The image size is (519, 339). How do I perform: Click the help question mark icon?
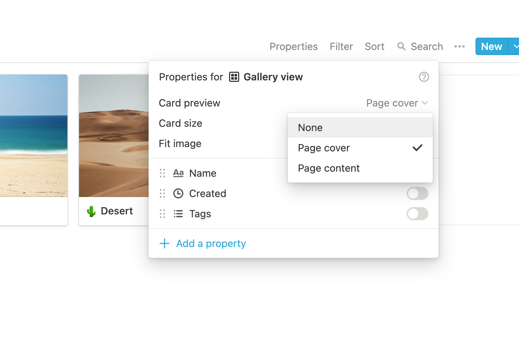(424, 77)
